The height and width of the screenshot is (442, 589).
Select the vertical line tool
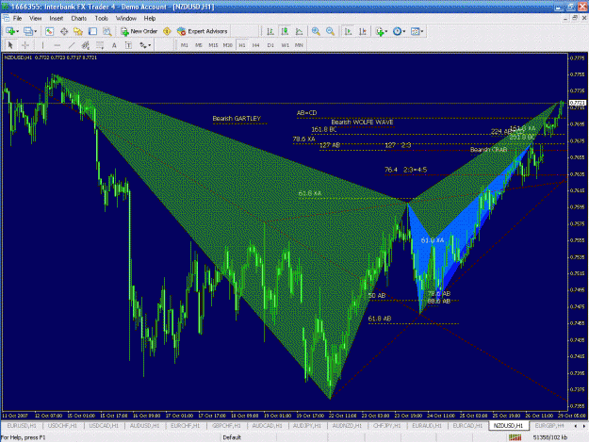coord(42,45)
